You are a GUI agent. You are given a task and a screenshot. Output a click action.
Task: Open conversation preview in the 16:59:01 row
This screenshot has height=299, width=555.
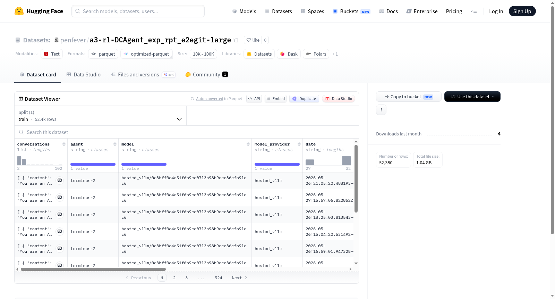pos(60,249)
